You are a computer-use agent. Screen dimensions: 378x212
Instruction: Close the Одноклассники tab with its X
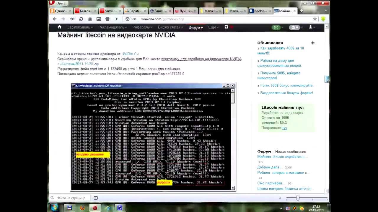(x=70, y=11)
